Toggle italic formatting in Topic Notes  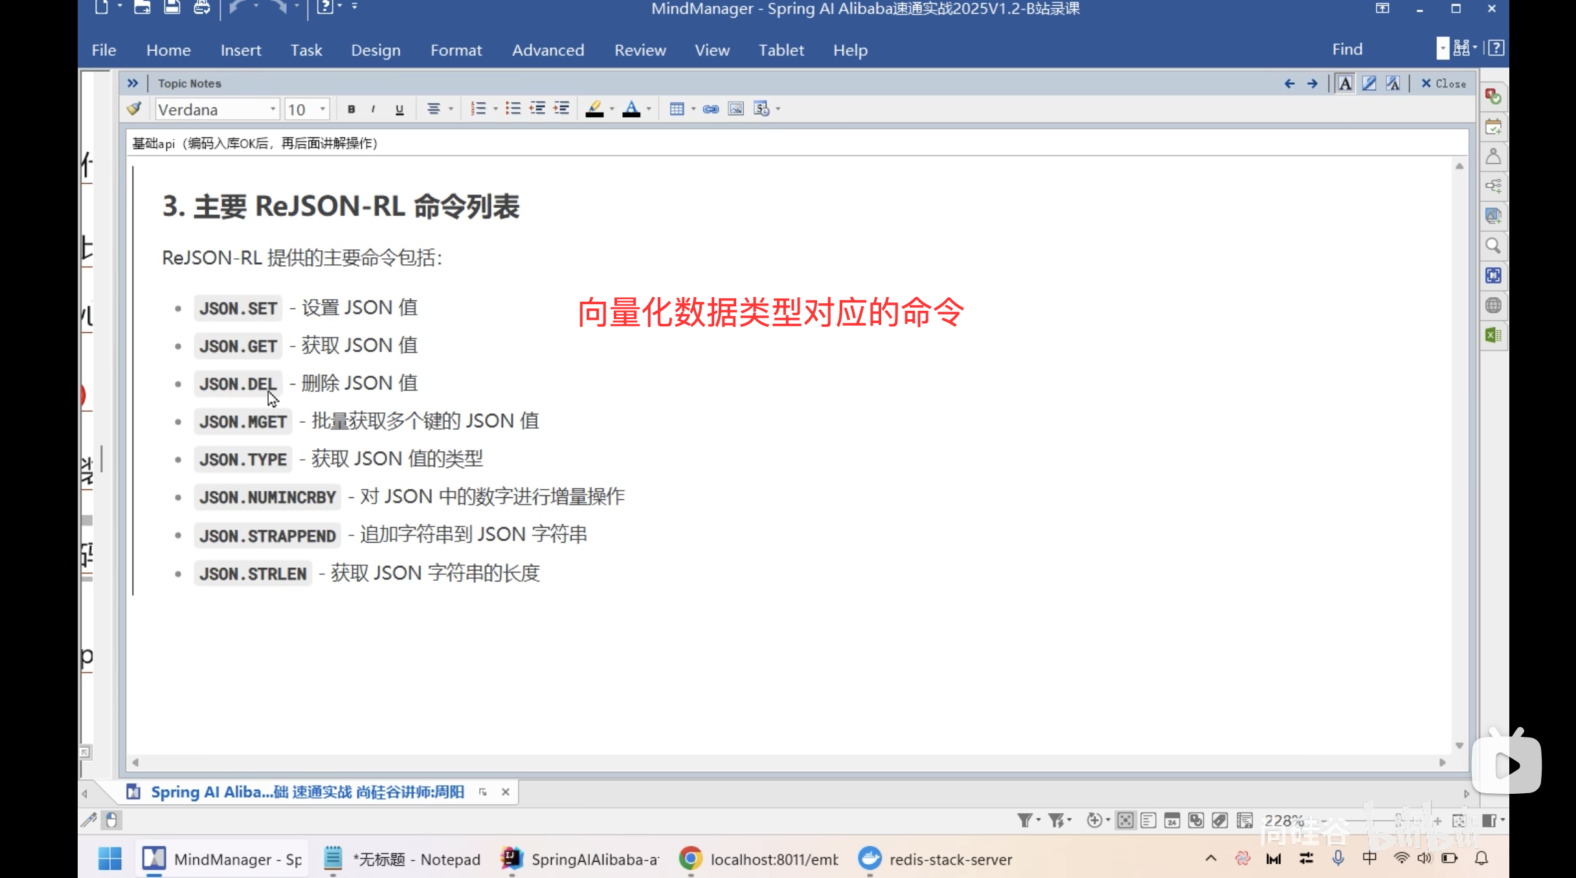point(374,109)
